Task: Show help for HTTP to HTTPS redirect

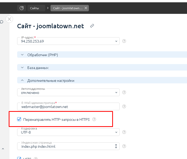Action: tap(94, 119)
